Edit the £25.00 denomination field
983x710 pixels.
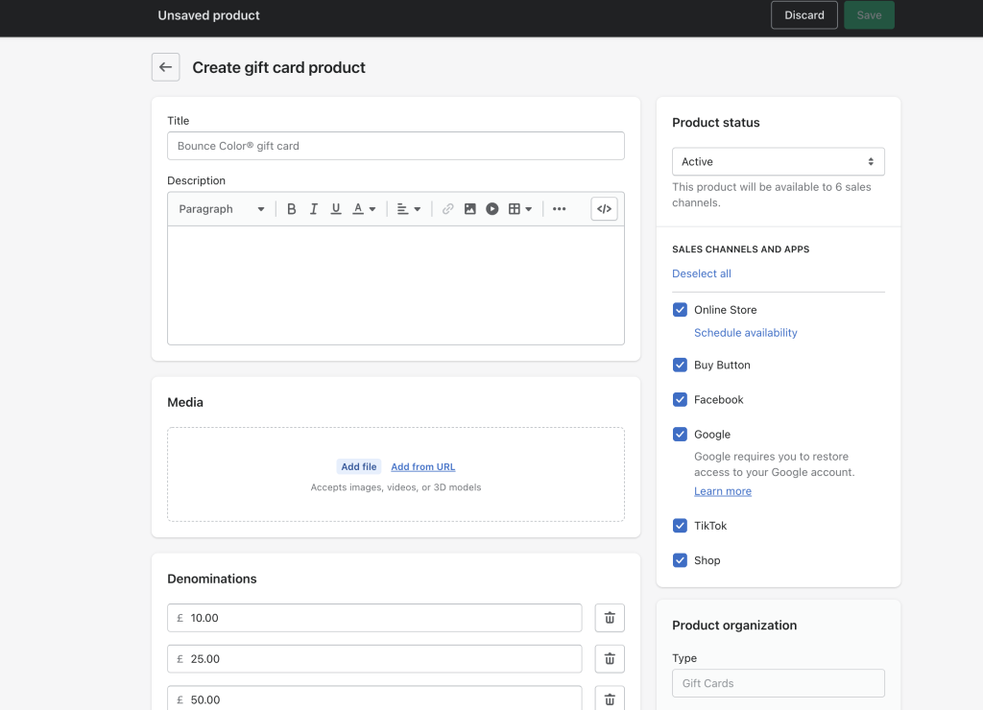pos(374,658)
